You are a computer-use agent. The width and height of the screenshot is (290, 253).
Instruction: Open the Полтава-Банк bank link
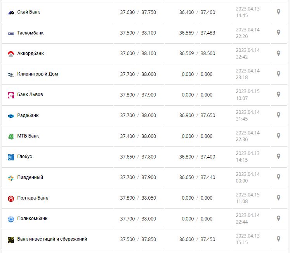pyautogui.click(x=33, y=198)
